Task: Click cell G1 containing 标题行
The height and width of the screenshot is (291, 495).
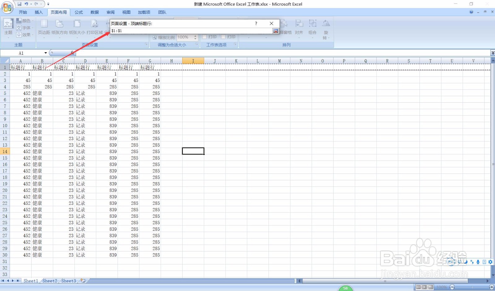Action: coord(150,67)
